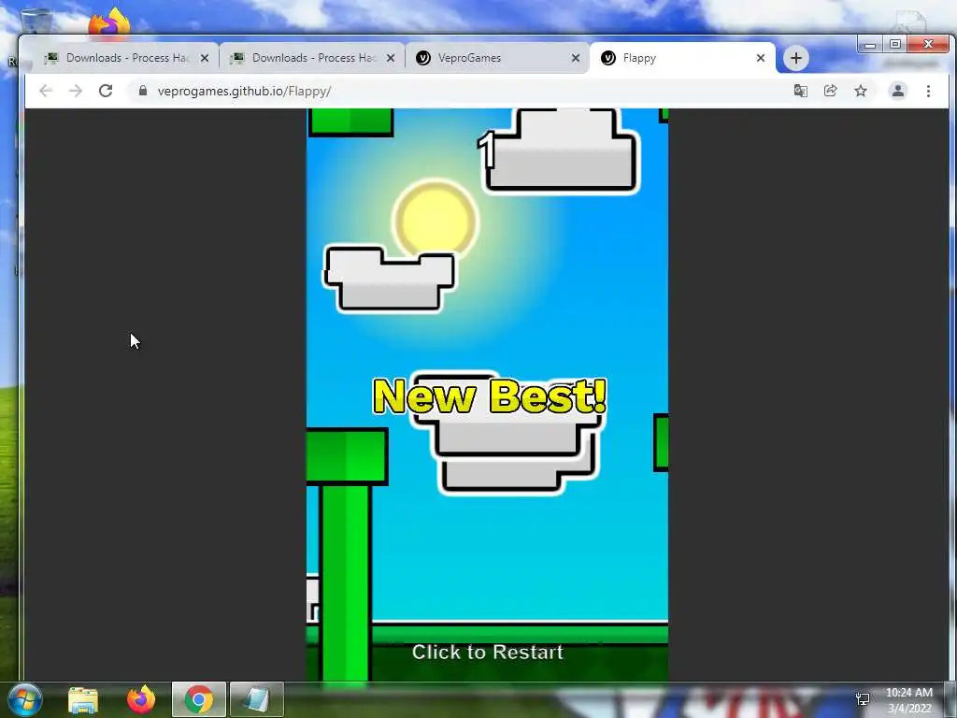Click the network tray icon
This screenshot has height=718, width=957.
click(x=863, y=699)
